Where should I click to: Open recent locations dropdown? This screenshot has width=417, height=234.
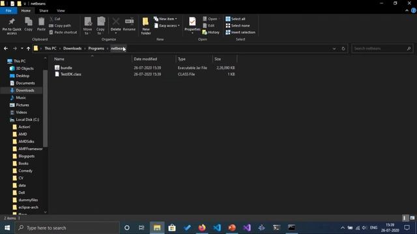(x=22, y=49)
